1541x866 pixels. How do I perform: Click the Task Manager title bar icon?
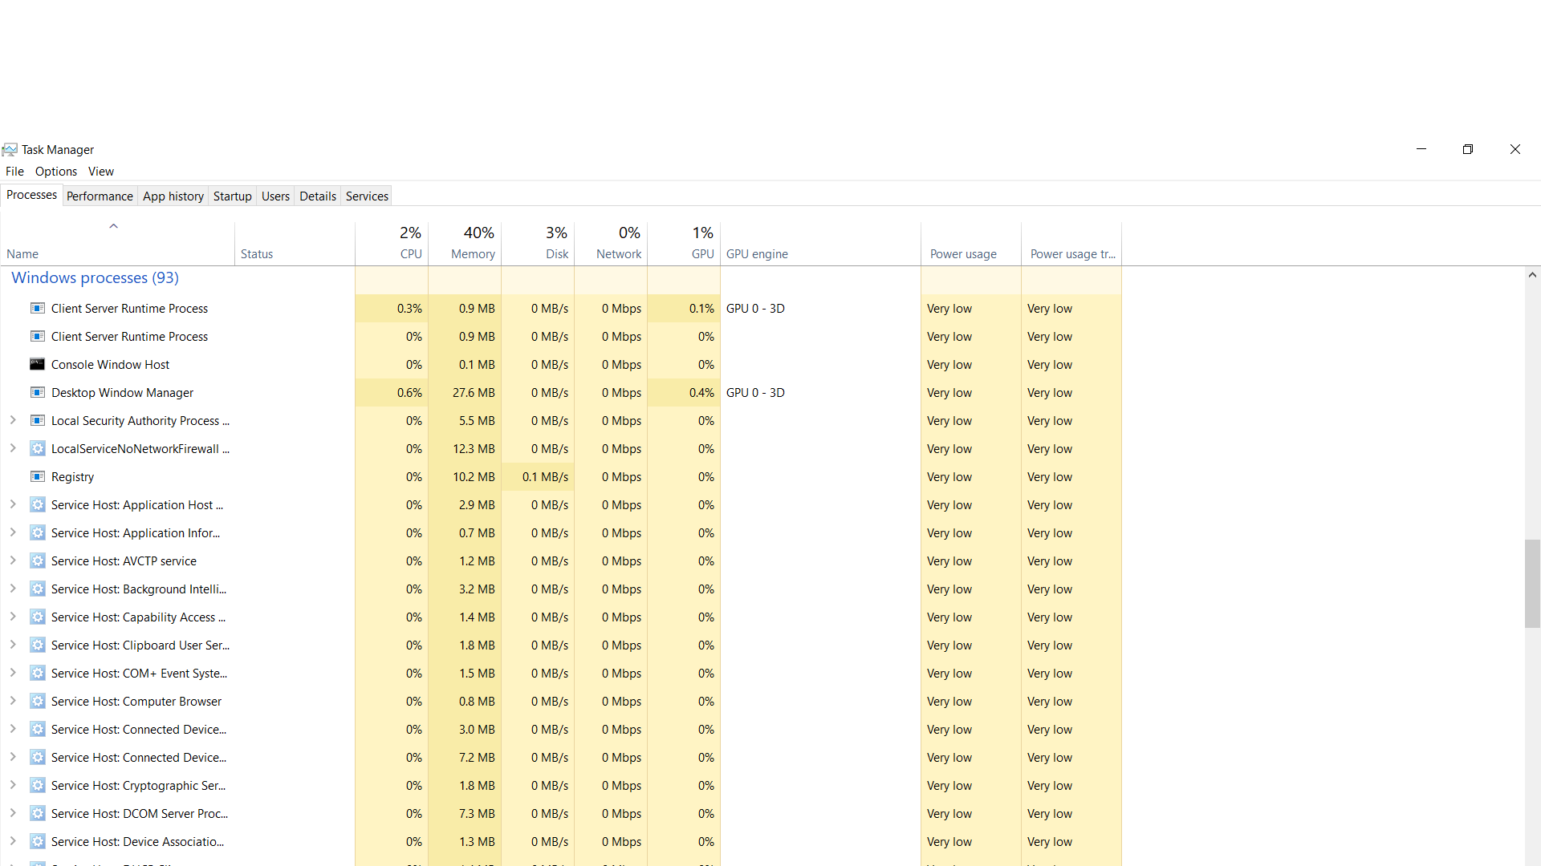click(x=10, y=150)
